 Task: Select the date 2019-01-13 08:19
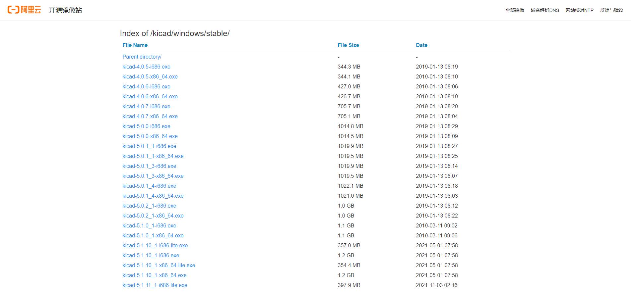coord(437,67)
